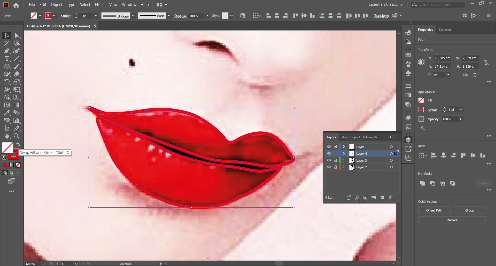
Task: Open Basic brush definition dropdown
Action: tap(169, 16)
